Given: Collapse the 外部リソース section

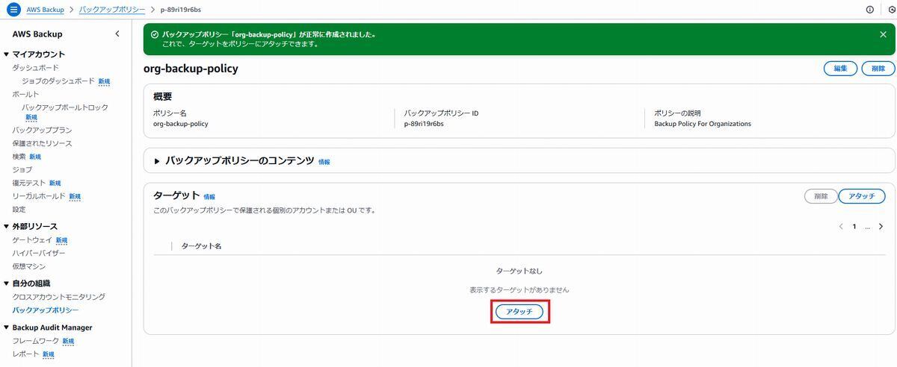Looking at the screenshot, I should (x=6, y=226).
